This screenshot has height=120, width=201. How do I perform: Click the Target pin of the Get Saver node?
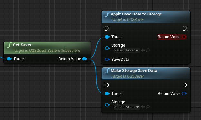(9, 59)
